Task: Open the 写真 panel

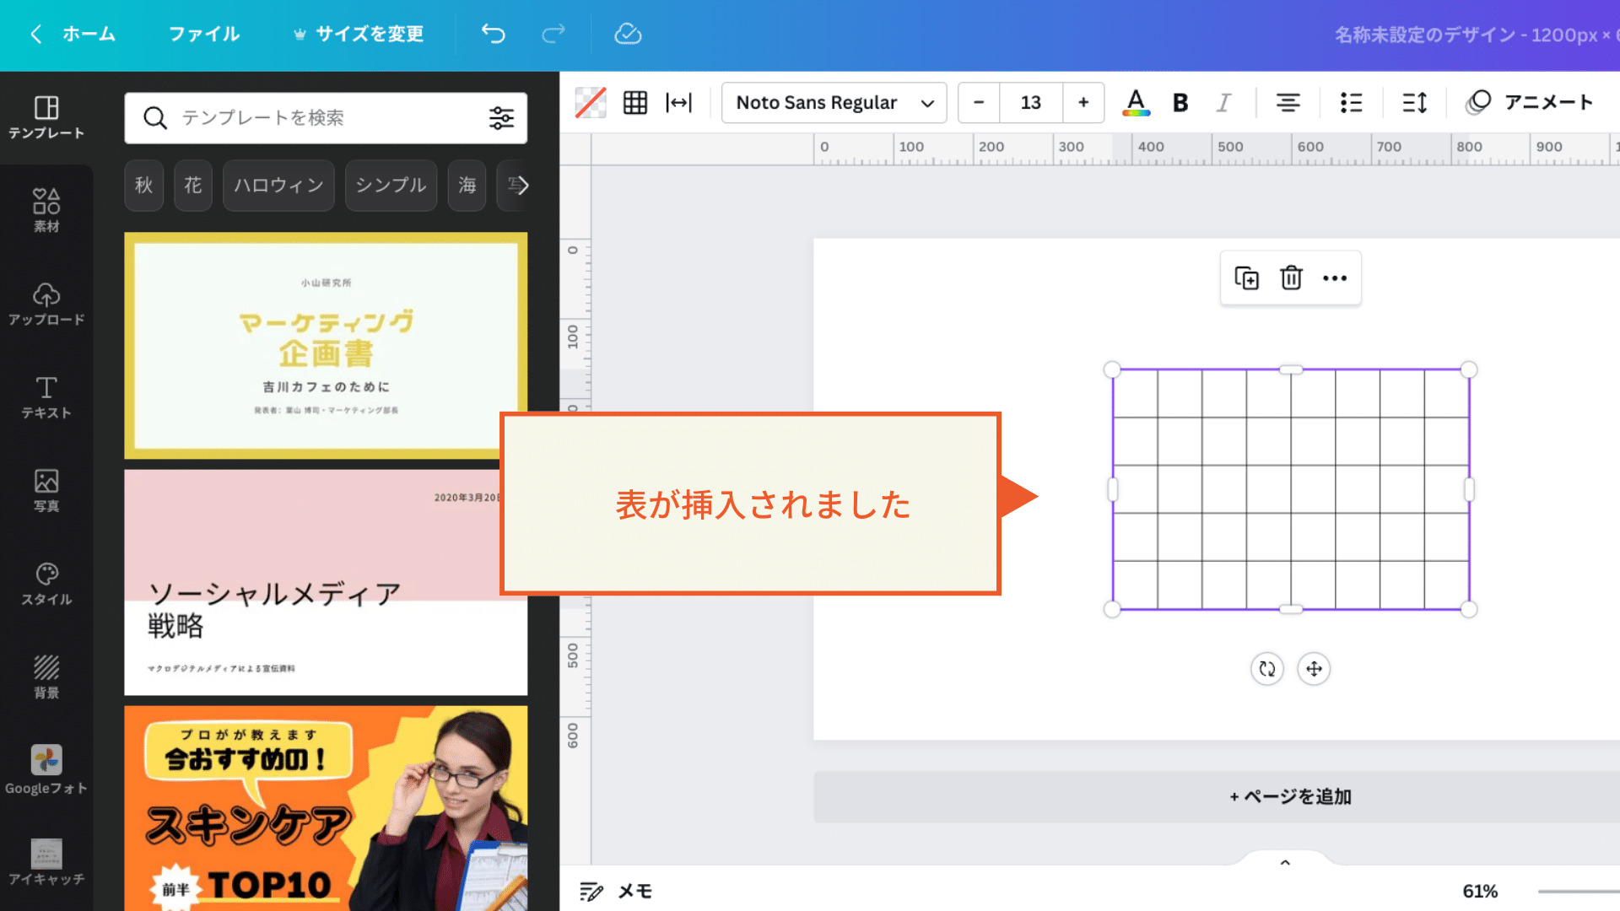Action: [x=46, y=489]
